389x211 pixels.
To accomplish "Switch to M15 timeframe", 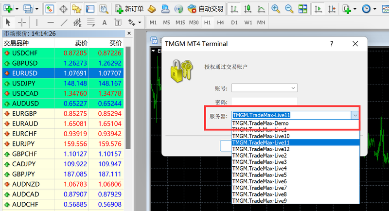I will point(180,22).
